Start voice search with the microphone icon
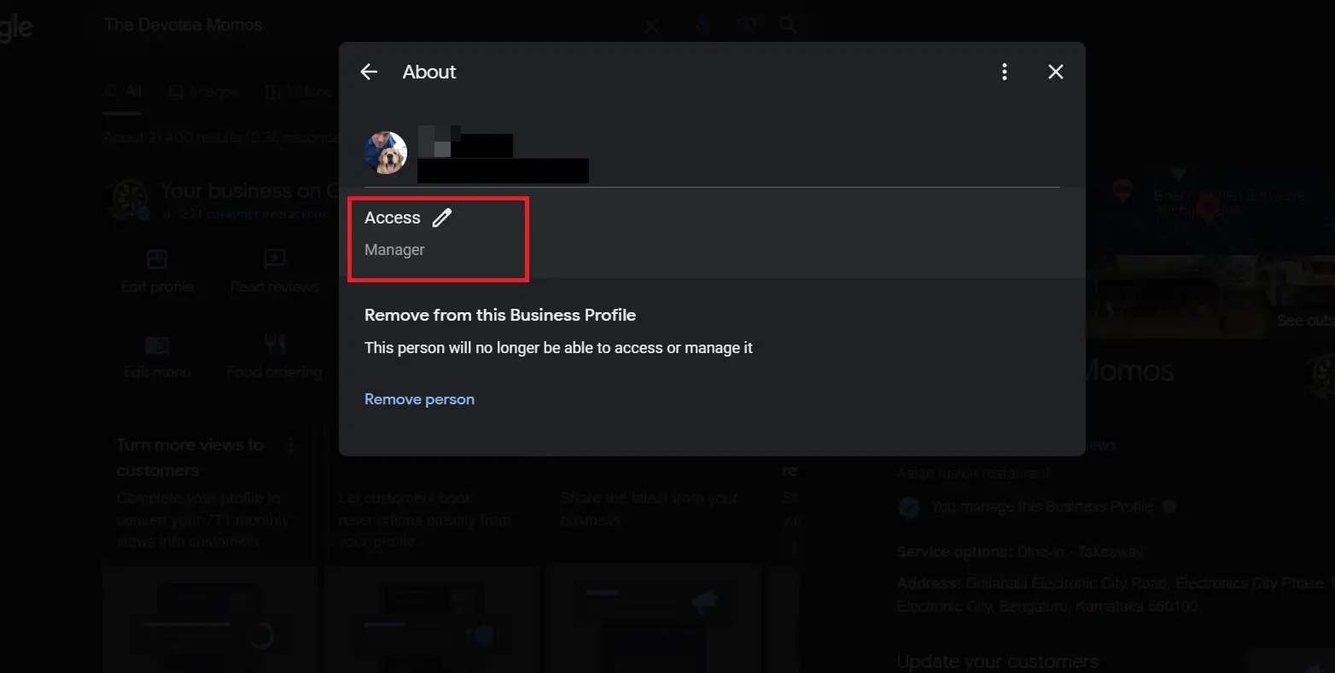The width and height of the screenshot is (1335, 673). [x=702, y=25]
